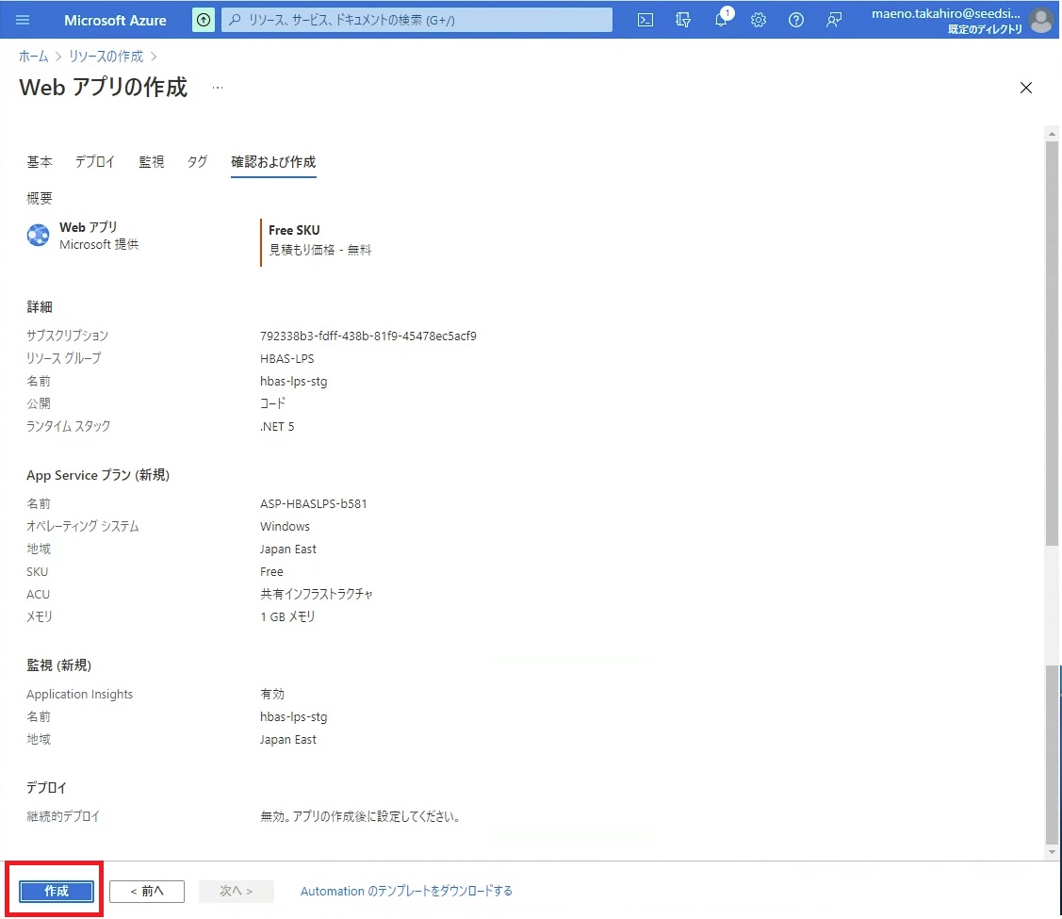The width and height of the screenshot is (1062, 919).
Task: Open the help question mark icon
Action: coord(796,20)
